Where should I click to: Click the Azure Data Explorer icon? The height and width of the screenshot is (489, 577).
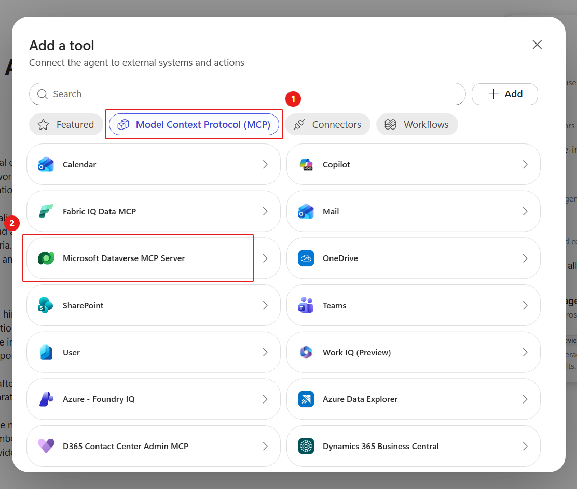[306, 399]
